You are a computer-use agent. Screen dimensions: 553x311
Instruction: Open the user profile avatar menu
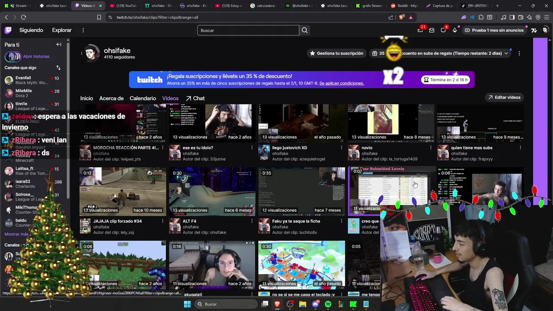[545, 30]
